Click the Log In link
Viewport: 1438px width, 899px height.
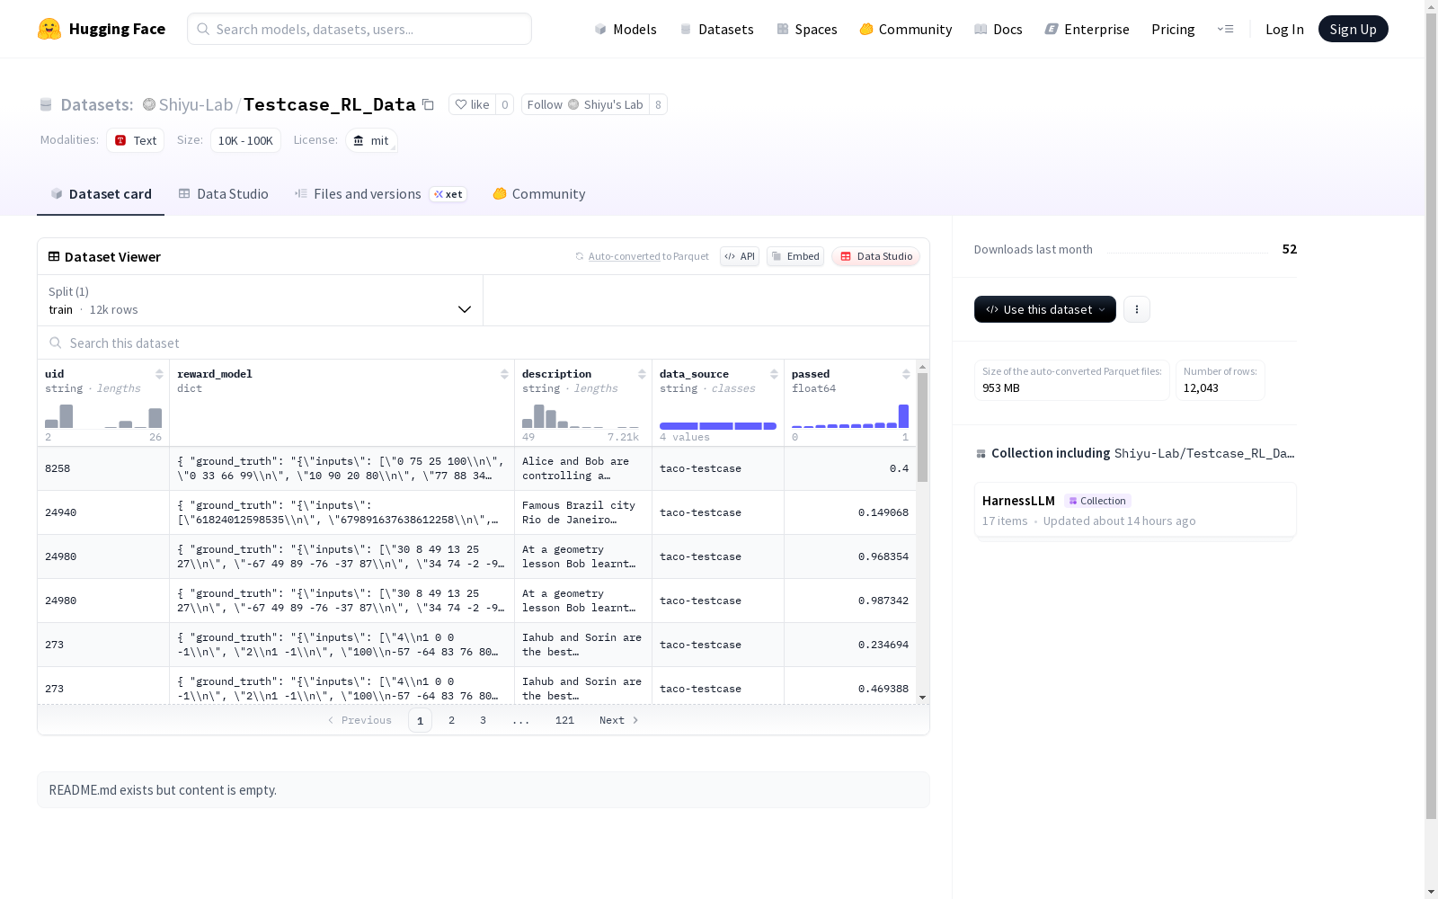tap(1284, 29)
